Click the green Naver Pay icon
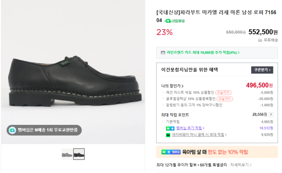 point(168,135)
